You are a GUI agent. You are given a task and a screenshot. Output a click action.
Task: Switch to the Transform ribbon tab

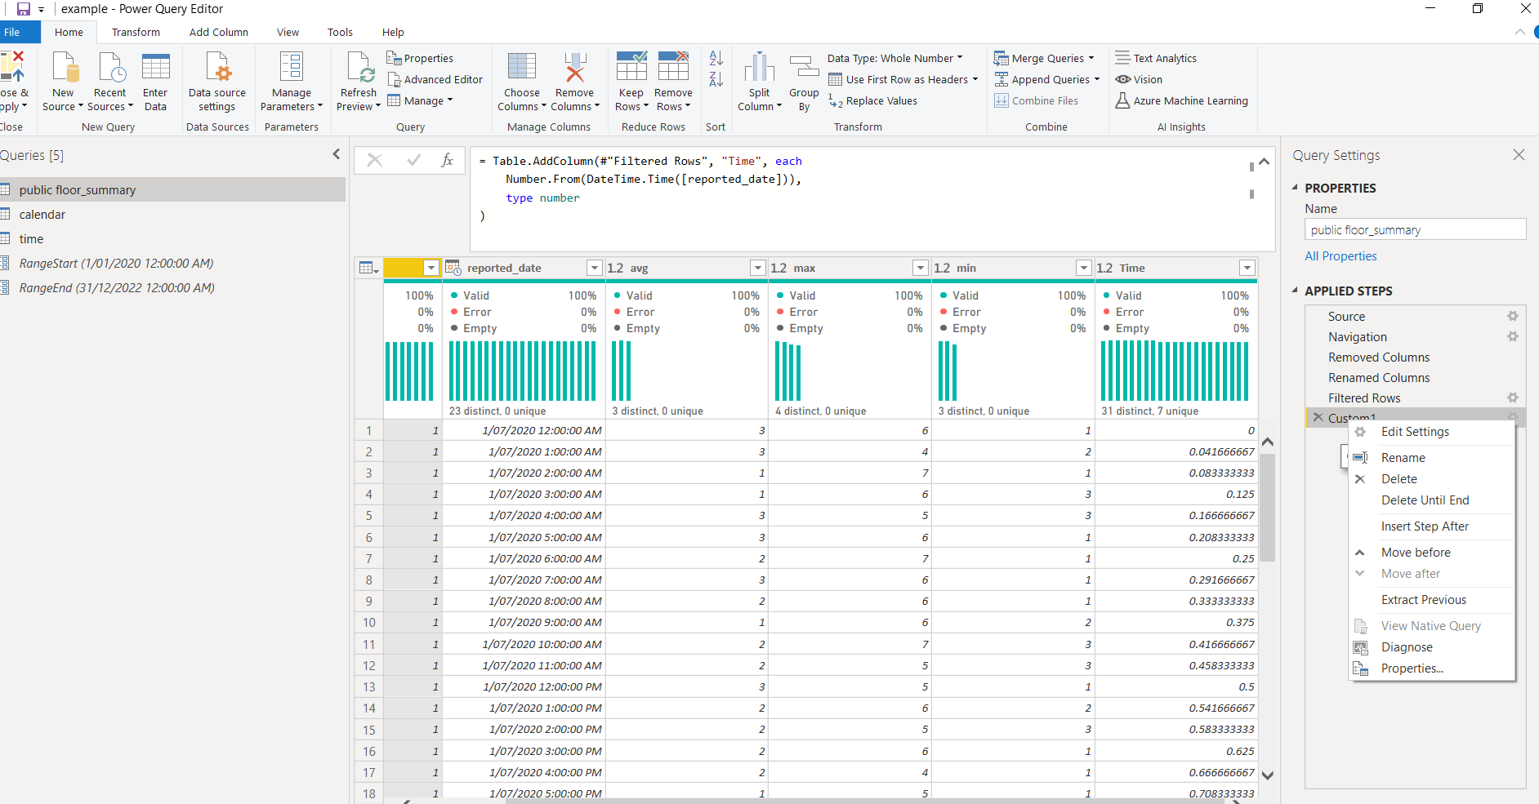click(136, 32)
